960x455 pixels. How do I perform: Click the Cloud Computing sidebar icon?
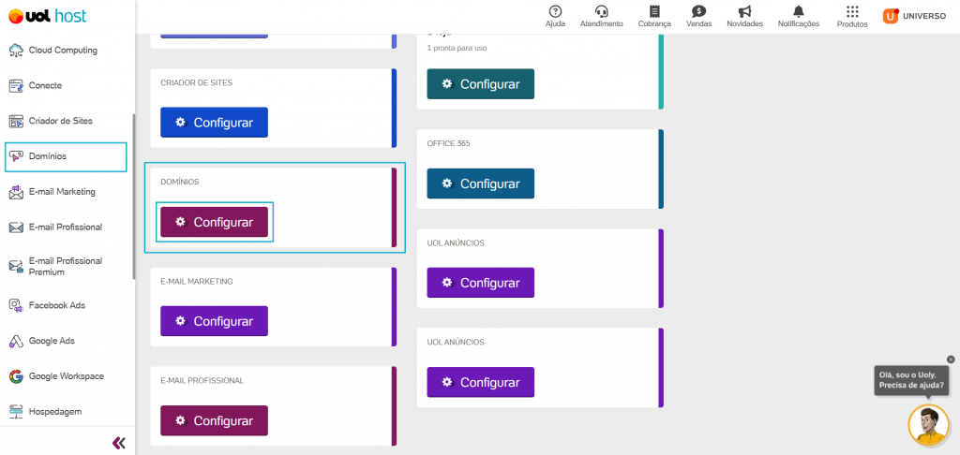pos(16,51)
